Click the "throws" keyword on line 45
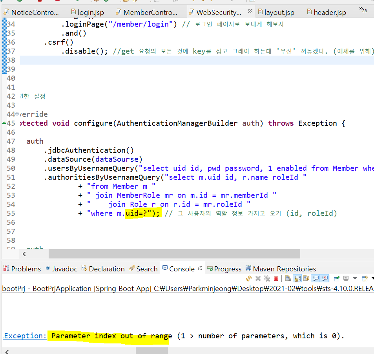 click(x=281, y=123)
